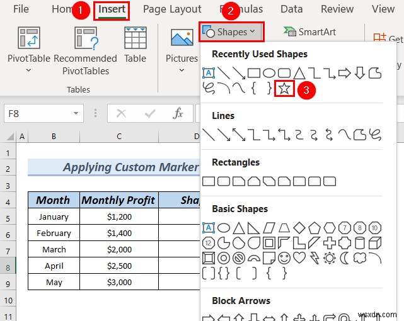This screenshot has width=404, height=321.
Task: Select the Diamond in Basic Shapes
Action: click(x=299, y=228)
